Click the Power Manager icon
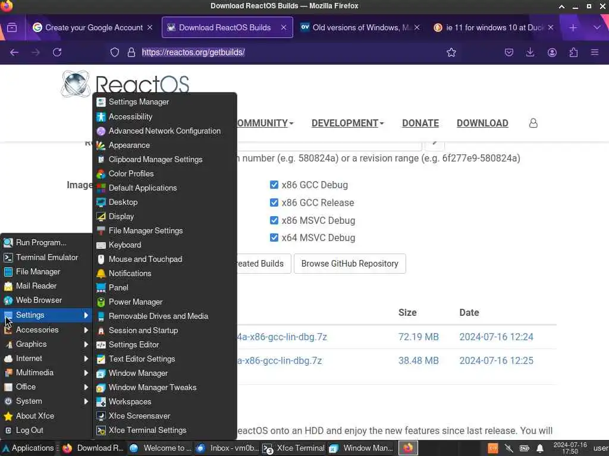The image size is (609, 456). click(101, 302)
